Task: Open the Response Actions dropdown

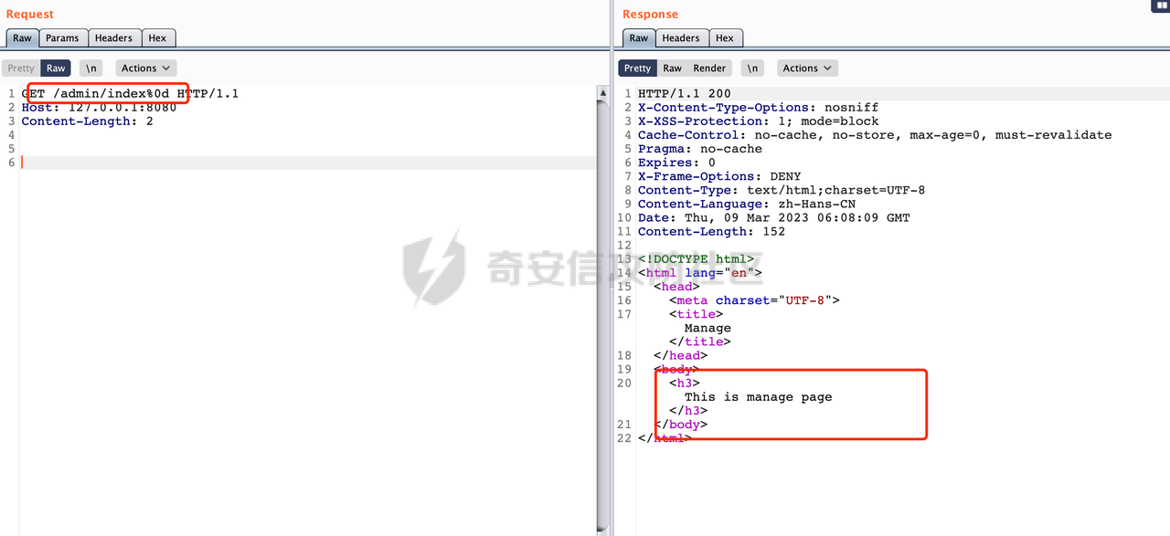Action: pyautogui.click(x=807, y=68)
